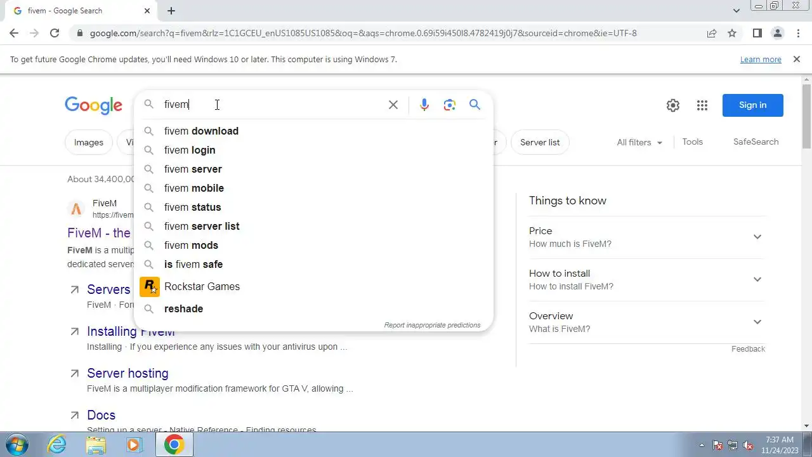The height and width of the screenshot is (457, 812).
Task: Open the All filters dropdown
Action: (x=639, y=142)
